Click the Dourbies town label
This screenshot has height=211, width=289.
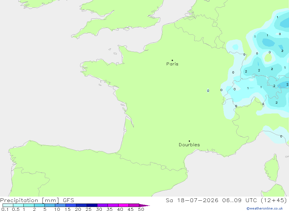click(x=189, y=145)
